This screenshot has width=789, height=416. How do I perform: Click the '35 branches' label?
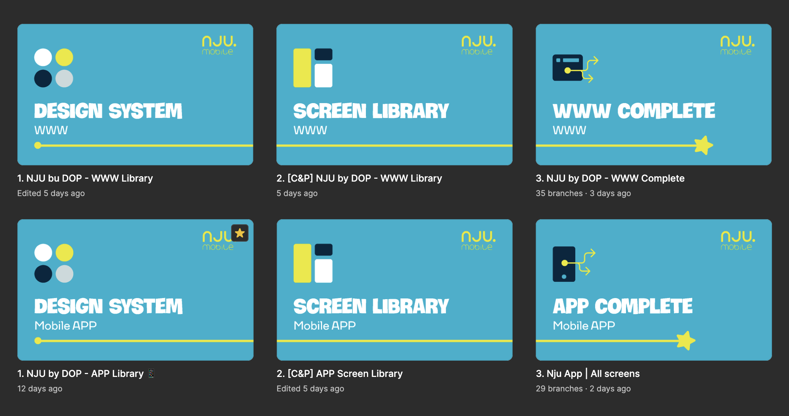[559, 194]
